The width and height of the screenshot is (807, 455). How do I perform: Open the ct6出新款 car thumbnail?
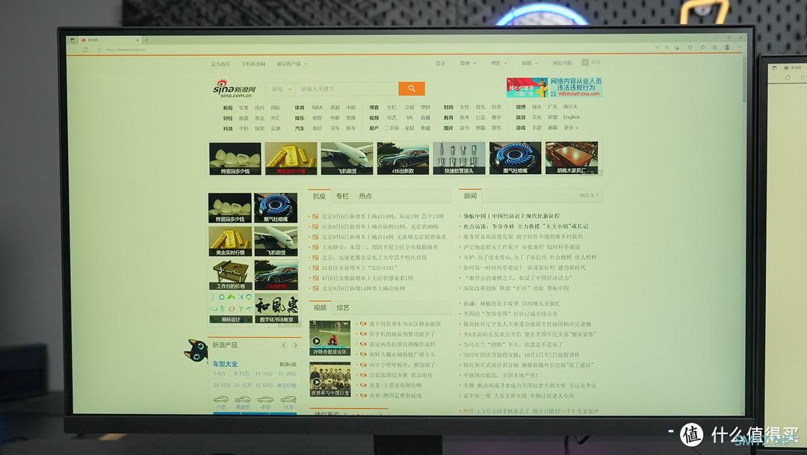pos(403,158)
